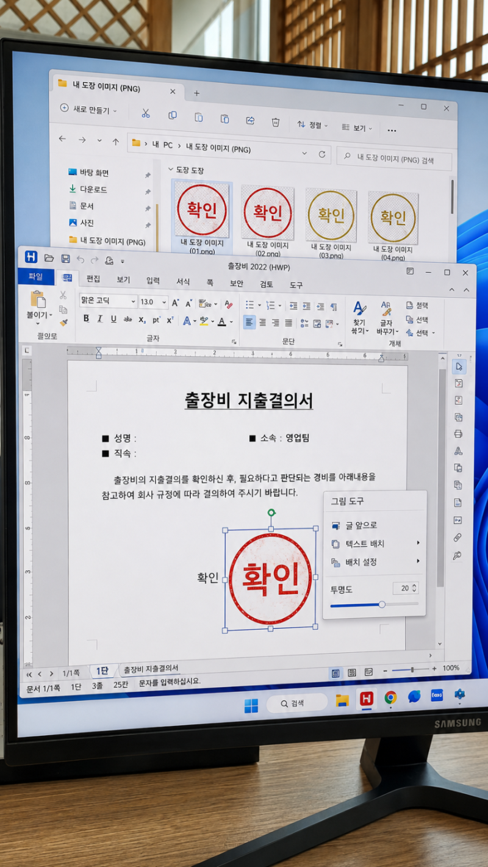Increase font size with A-up icon
The height and width of the screenshot is (867, 488).
[175, 303]
